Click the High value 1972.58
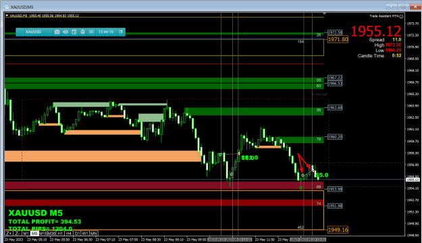 (393, 45)
